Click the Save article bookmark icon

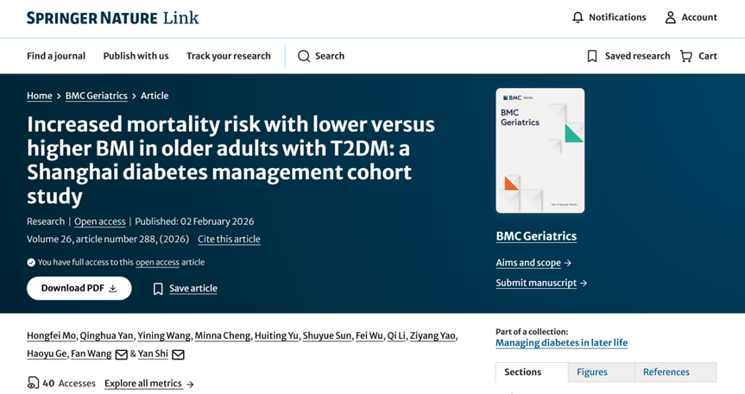pyautogui.click(x=158, y=289)
